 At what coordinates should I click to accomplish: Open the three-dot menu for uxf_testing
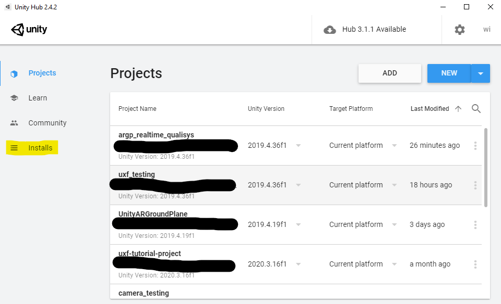click(475, 185)
